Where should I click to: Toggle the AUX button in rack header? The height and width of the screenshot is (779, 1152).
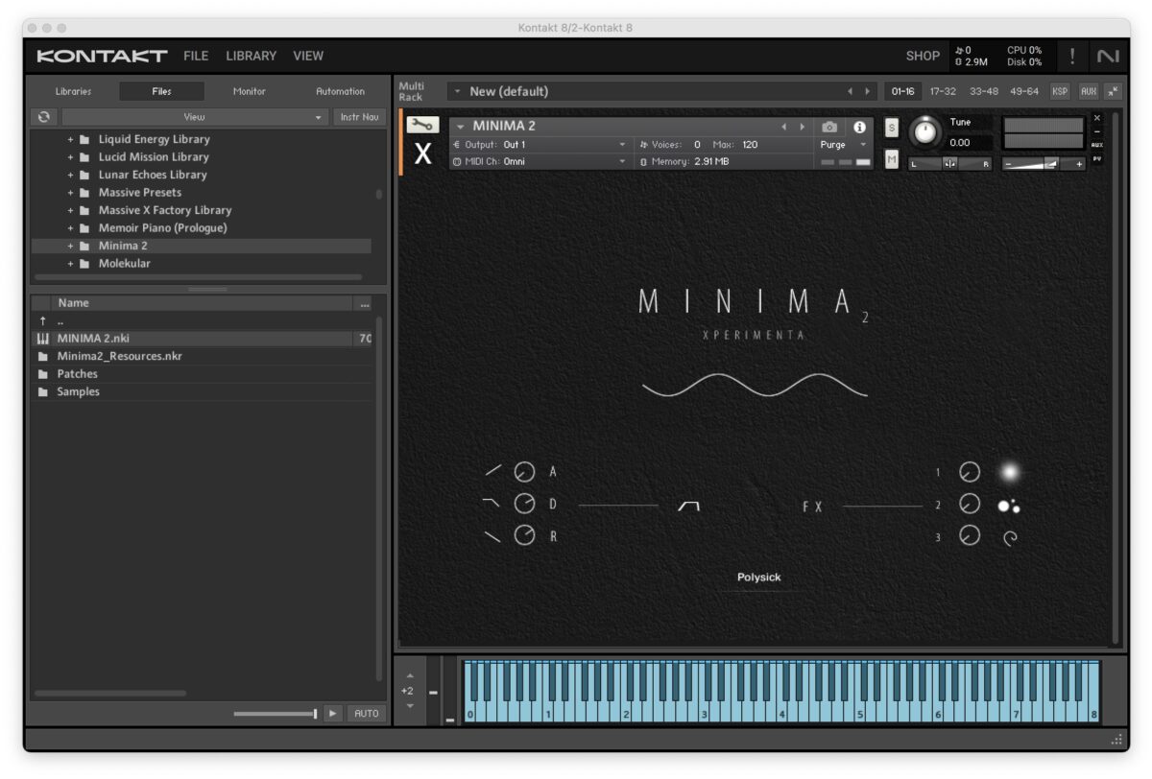[1088, 91]
